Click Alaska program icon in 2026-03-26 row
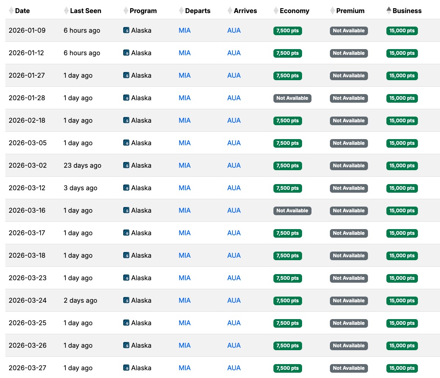Viewport: 440px width, 378px height. tap(126, 345)
